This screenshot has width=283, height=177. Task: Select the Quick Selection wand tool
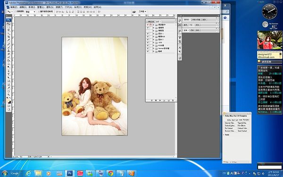tap(8, 34)
